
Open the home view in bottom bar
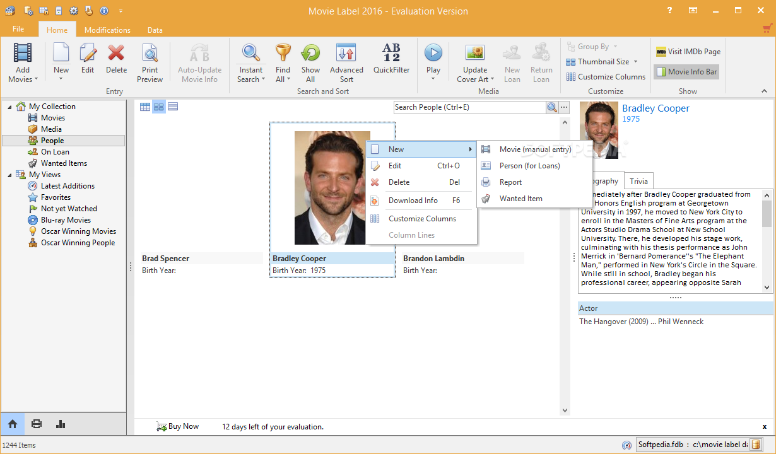pos(13,424)
